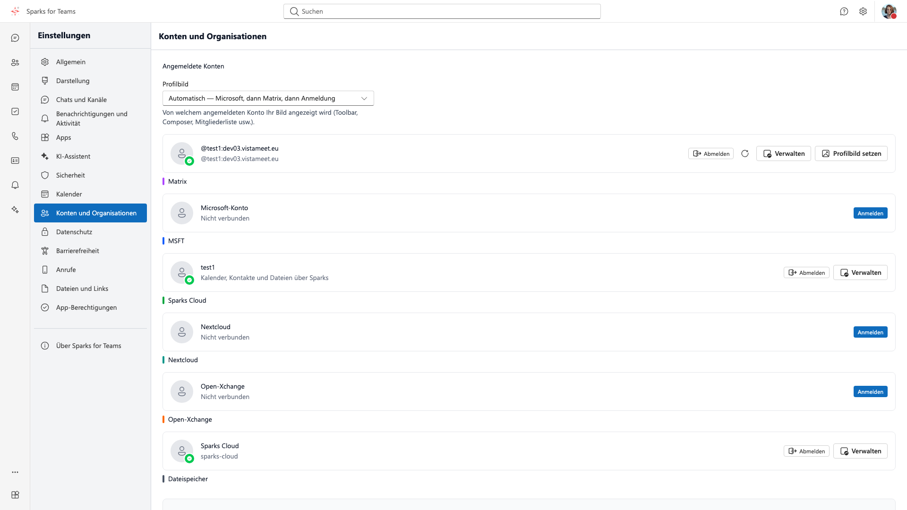Click Anmelden for Open-Xchange

(x=870, y=391)
